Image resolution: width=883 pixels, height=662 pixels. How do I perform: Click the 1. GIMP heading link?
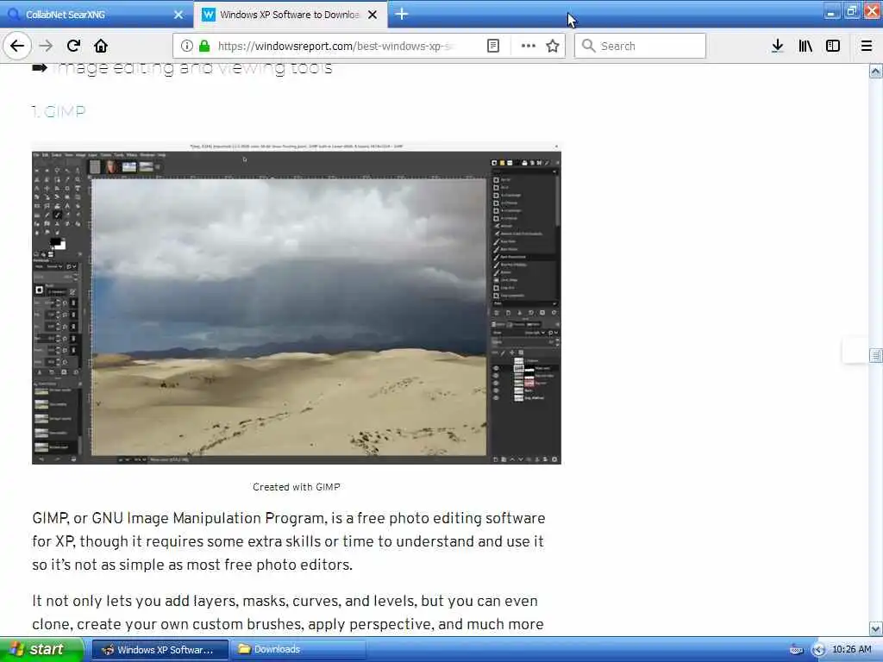tap(59, 111)
